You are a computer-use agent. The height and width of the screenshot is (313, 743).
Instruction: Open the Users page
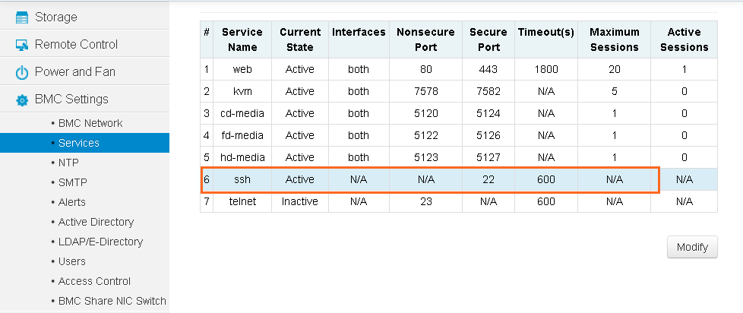[x=71, y=261]
